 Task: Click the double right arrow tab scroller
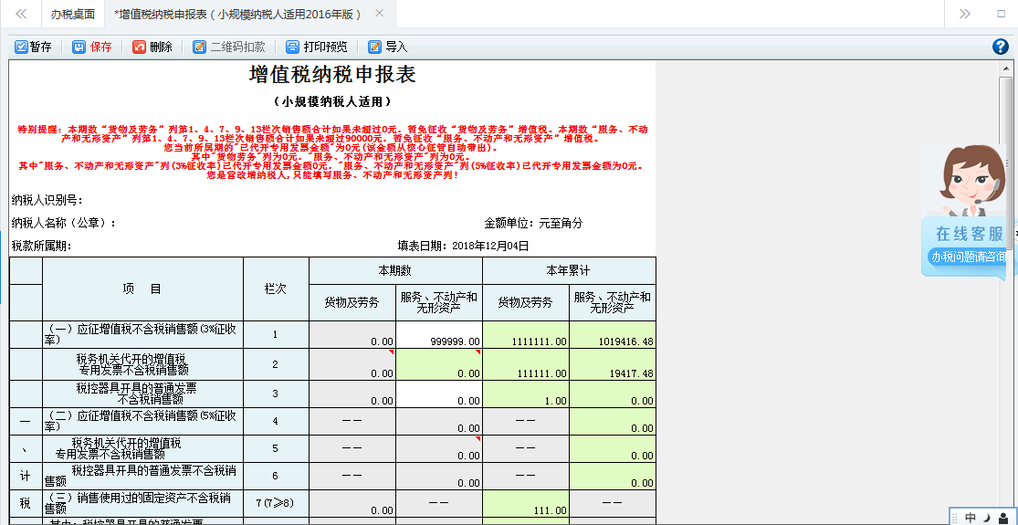[965, 14]
